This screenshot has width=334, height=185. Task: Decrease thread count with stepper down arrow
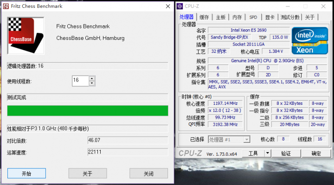[92, 83]
